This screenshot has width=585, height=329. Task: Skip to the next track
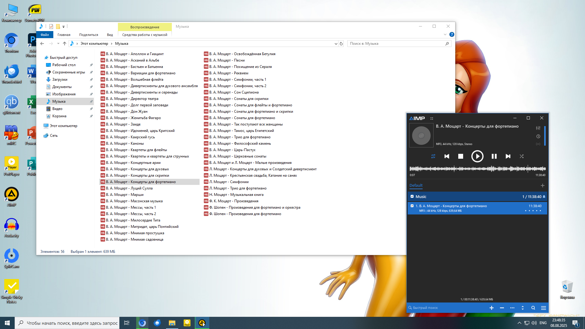(508, 156)
